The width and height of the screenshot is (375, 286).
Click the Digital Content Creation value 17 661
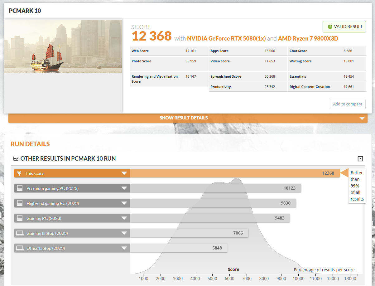pos(349,87)
